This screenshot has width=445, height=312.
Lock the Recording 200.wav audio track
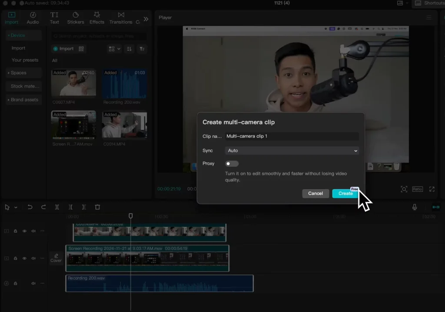pyautogui.click(x=15, y=283)
